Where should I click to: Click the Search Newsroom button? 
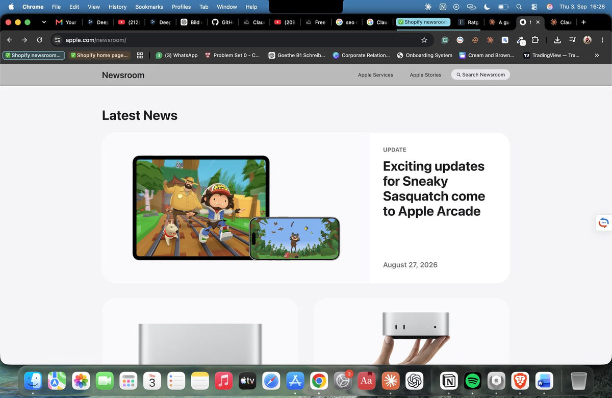[480, 74]
